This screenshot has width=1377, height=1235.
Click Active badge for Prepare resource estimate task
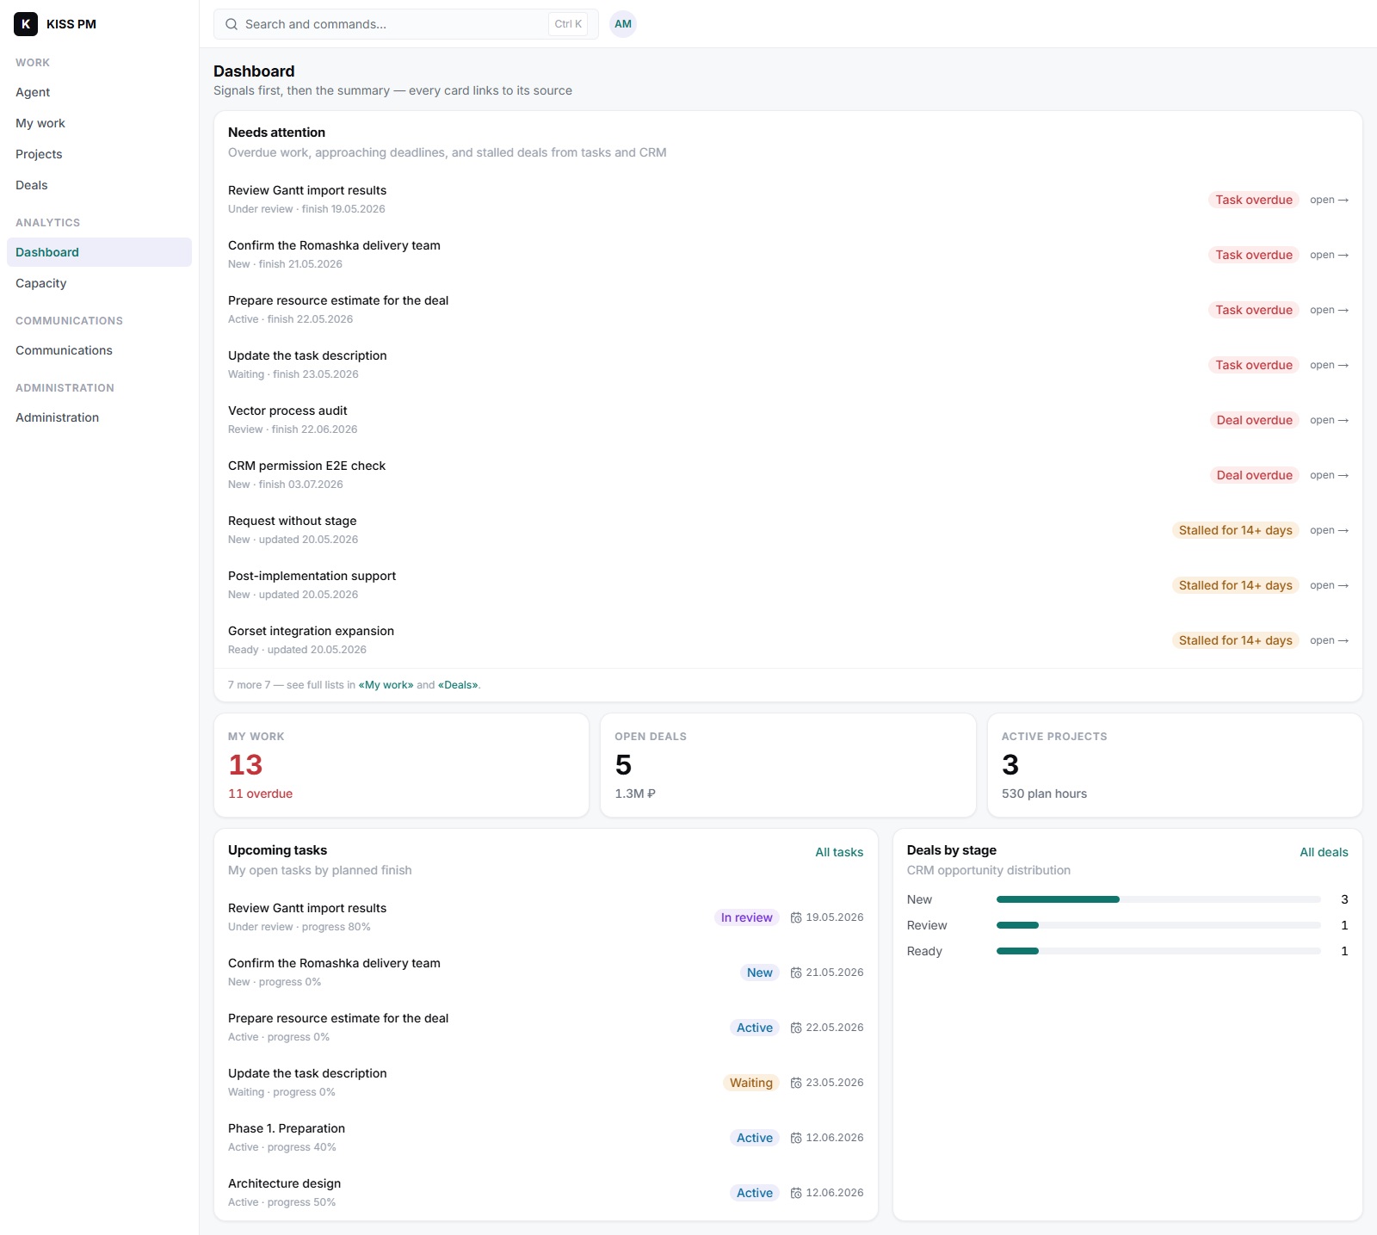click(755, 1028)
